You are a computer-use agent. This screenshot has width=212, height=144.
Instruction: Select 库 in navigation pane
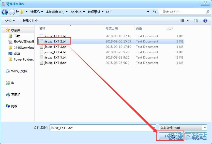(13, 83)
